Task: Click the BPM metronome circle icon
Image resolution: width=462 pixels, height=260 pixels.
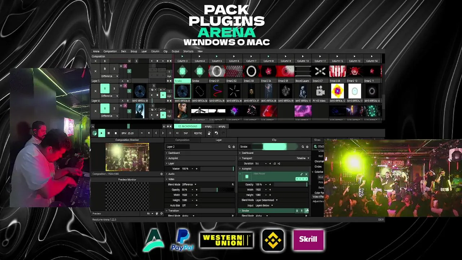Action: tap(95, 133)
